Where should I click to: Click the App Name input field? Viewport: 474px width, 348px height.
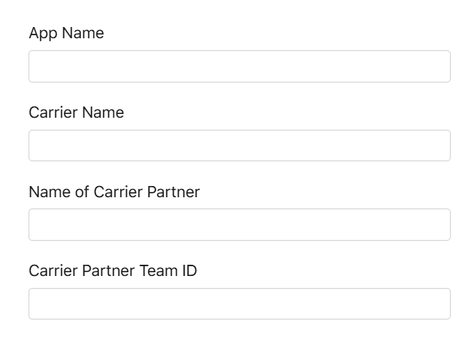tap(239, 66)
